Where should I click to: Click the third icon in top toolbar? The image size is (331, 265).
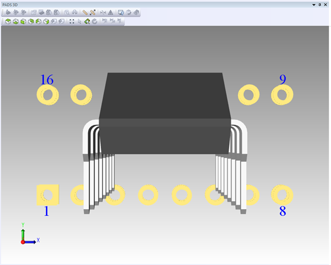pyautogui.click(x=23, y=13)
